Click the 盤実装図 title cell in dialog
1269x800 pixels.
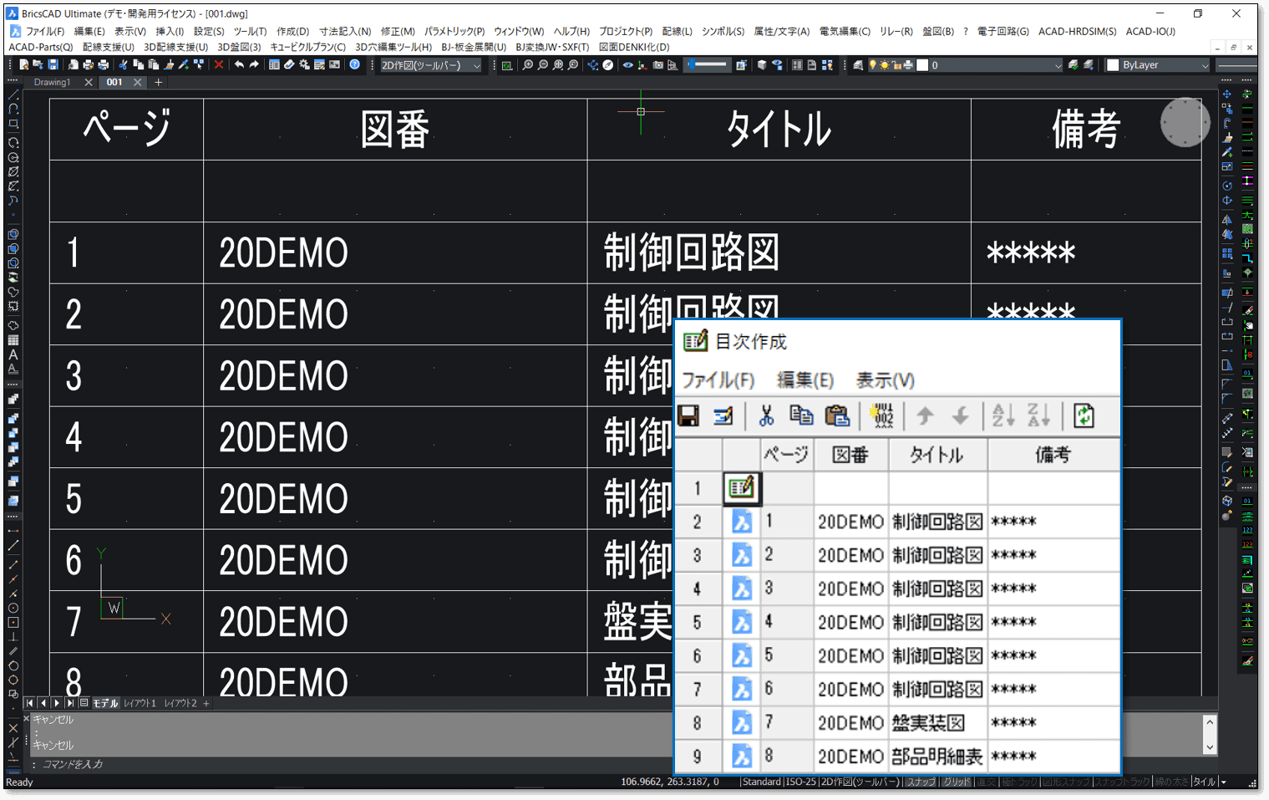click(938, 722)
